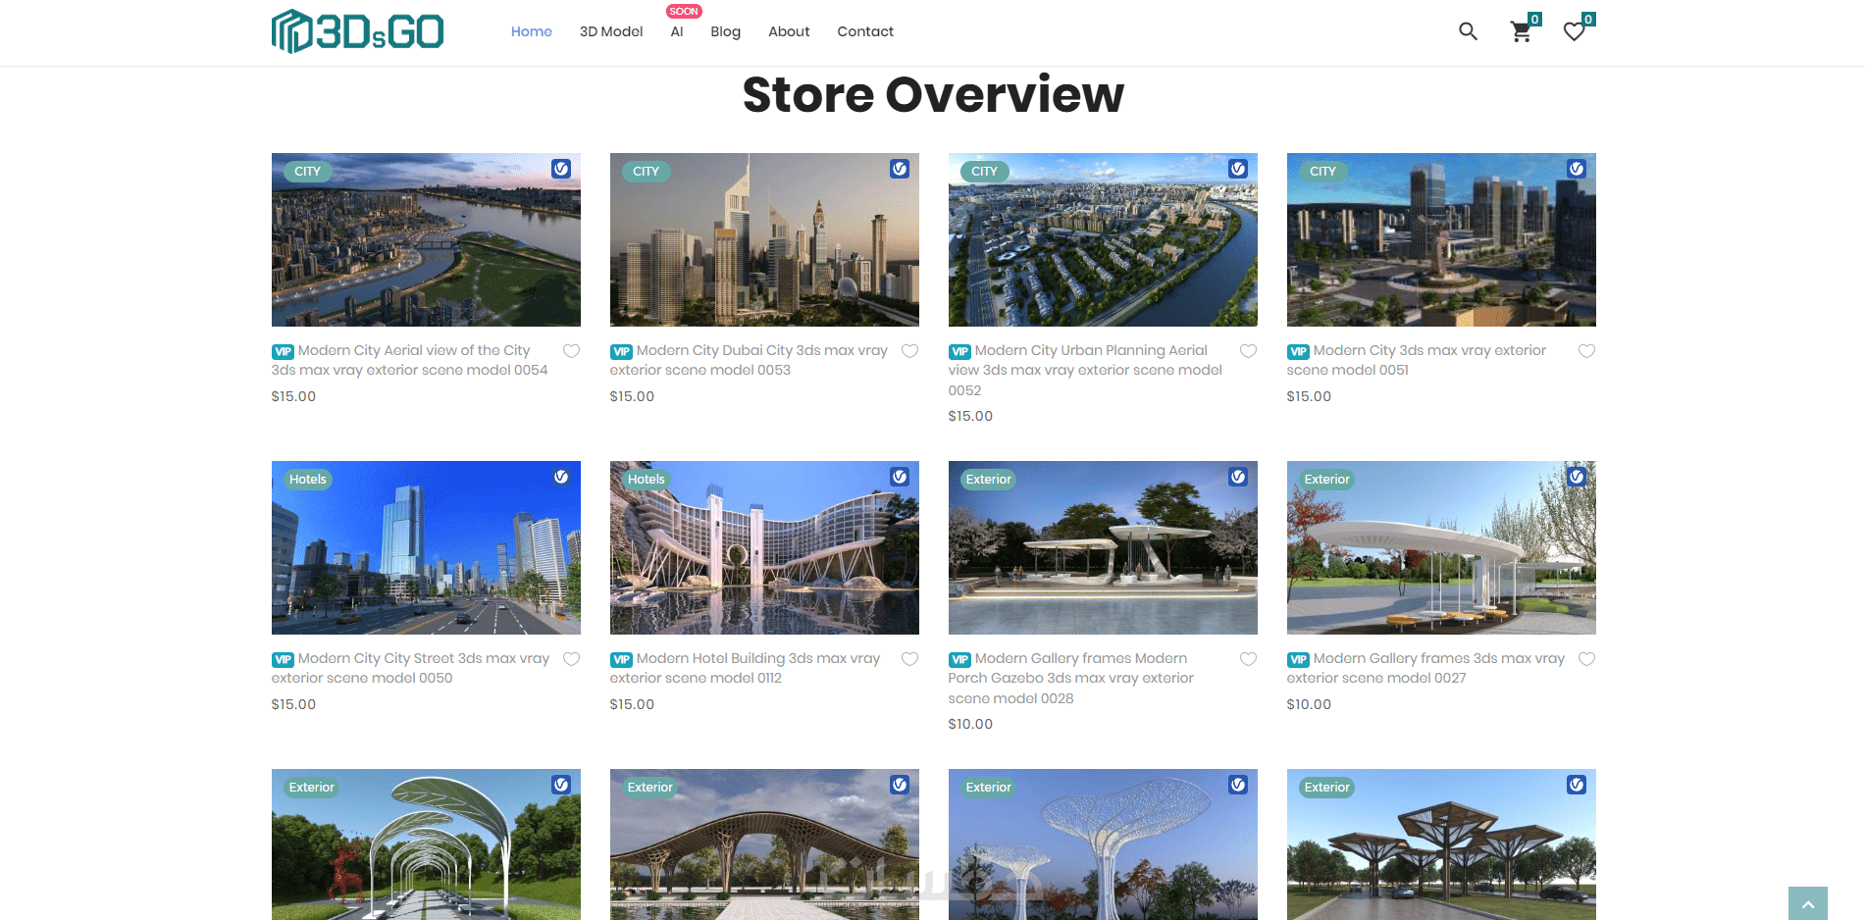Click $10.00 price of model 0027

1309,704
